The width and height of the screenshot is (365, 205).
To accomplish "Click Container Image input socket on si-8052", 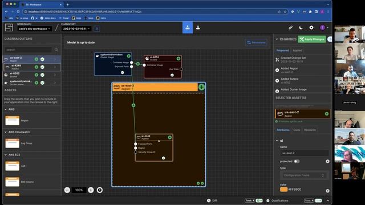I will [144, 65].
